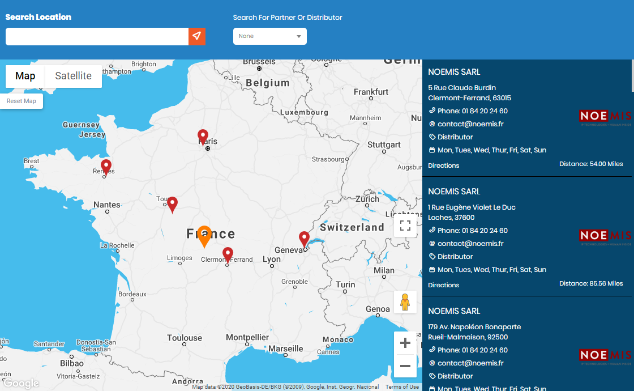Image resolution: width=634 pixels, height=391 pixels.
Task: Click contact@noemis.fr in Rueil-Malmaison card
Action: click(x=470, y=363)
